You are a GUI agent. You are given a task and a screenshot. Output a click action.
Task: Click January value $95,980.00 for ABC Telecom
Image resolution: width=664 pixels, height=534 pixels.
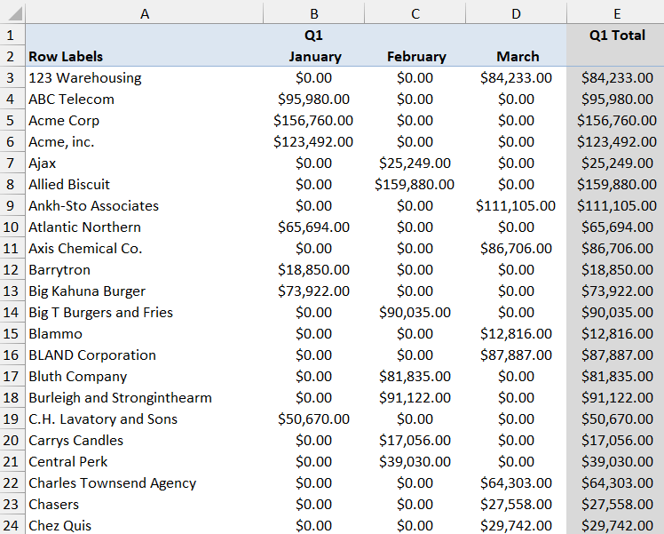click(x=313, y=100)
